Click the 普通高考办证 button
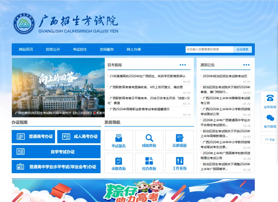The width and height of the screenshot is (278, 202). (33, 137)
